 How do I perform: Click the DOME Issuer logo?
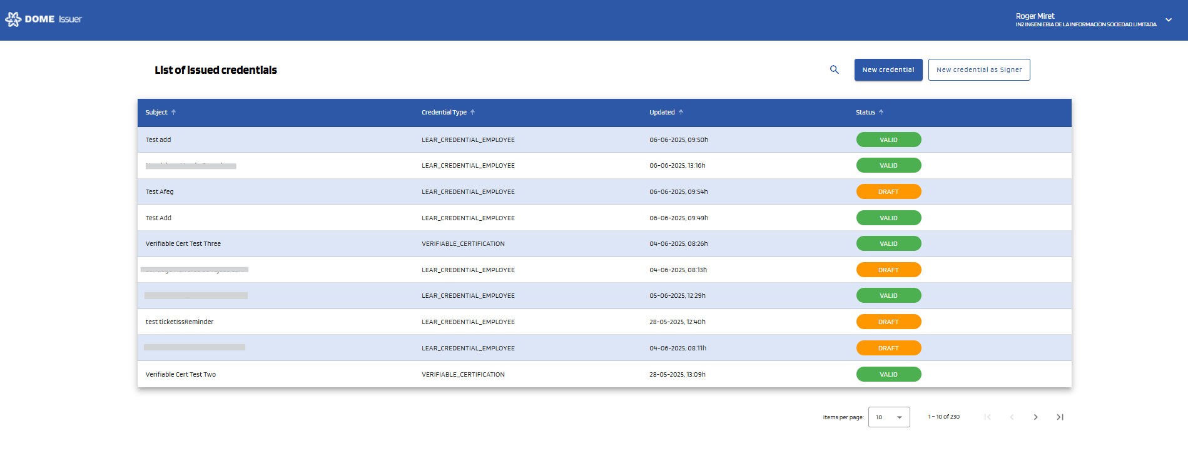point(44,19)
